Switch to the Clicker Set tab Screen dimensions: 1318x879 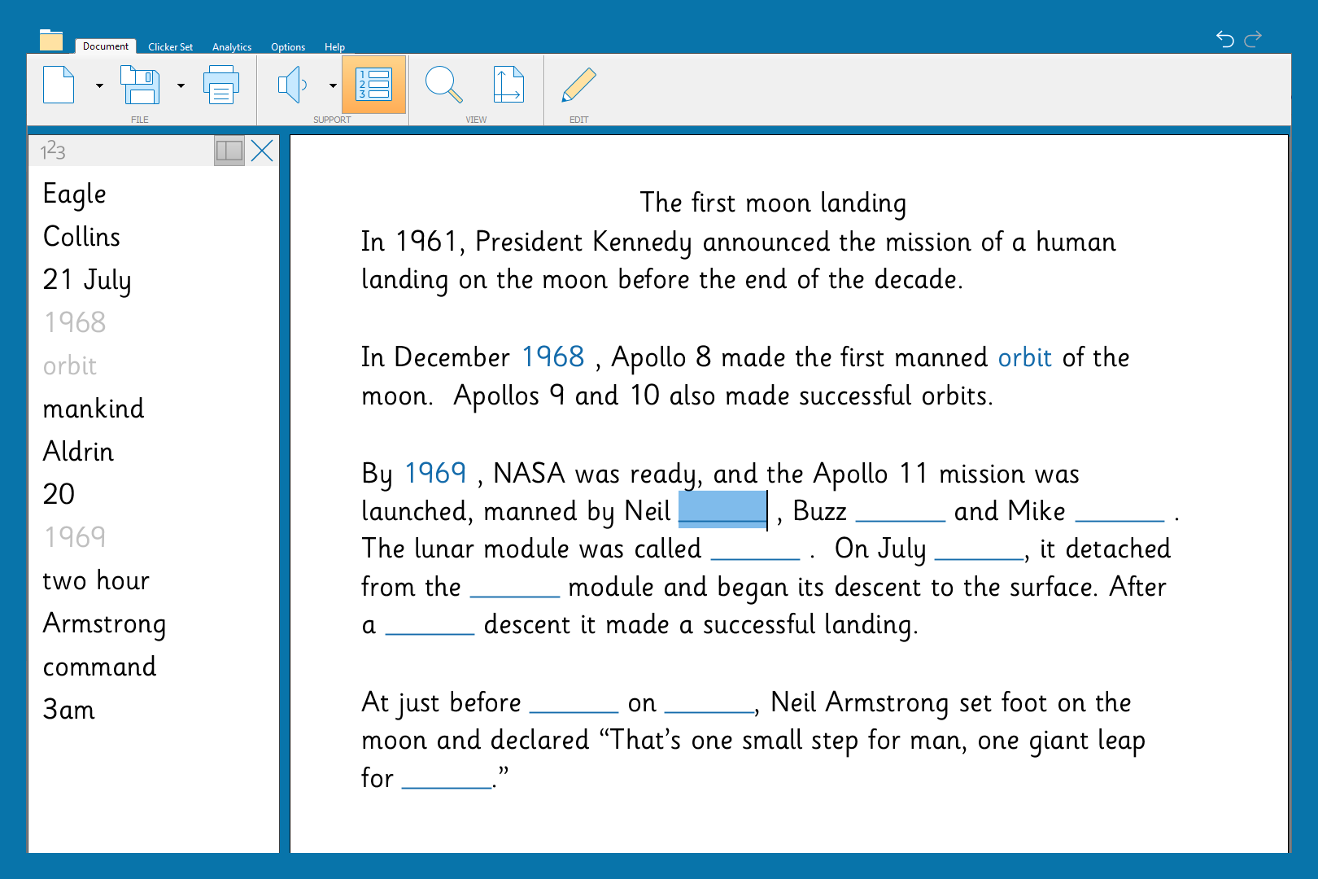170,47
